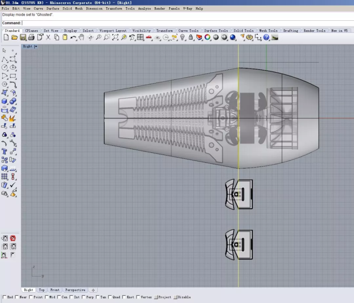The height and width of the screenshot is (303, 354).
Task: Click the Print icon in toolbar
Action: [31, 37]
